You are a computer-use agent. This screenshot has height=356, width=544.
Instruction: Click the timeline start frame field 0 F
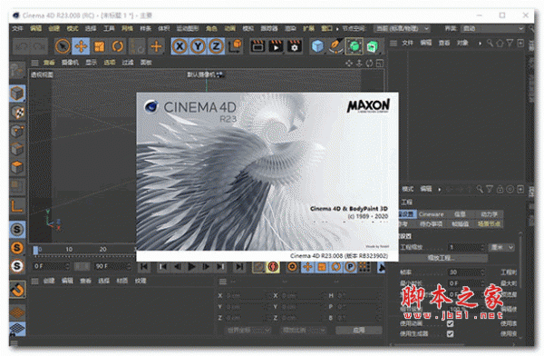(51, 266)
